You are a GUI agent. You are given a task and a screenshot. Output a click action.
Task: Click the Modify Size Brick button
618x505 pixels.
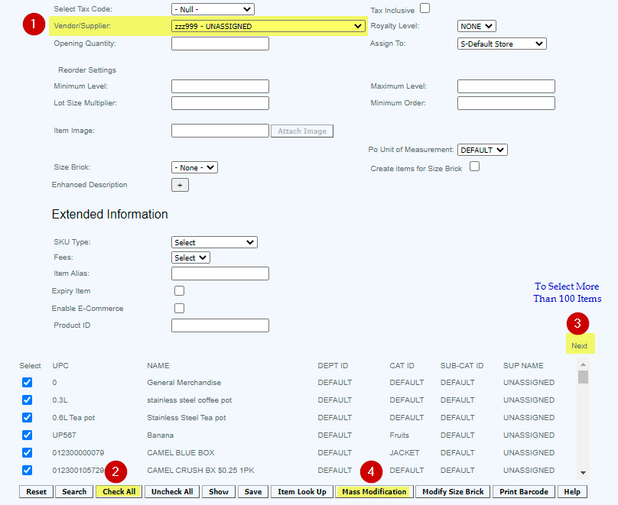point(453,491)
